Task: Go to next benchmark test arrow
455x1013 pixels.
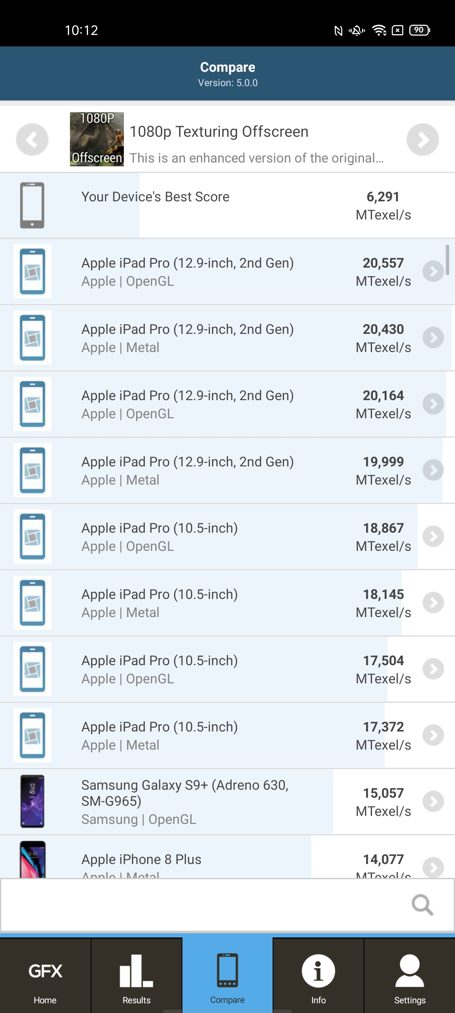Action: (423, 140)
